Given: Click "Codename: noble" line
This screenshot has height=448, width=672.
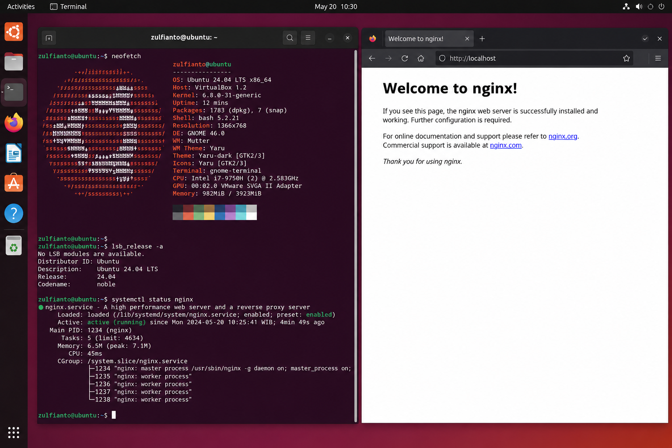Looking at the screenshot, I should pos(77,284).
